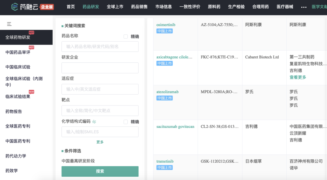Open the three-dot overflow menu in navbar
The width and height of the screenshot is (327, 180).
[x=304, y=7]
